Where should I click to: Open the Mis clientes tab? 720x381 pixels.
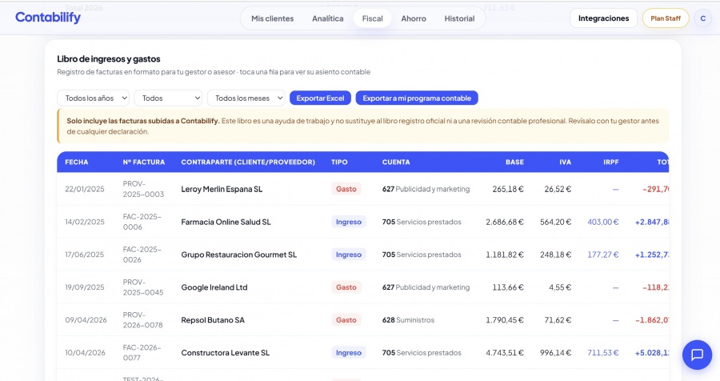click(x=272, y=18)
